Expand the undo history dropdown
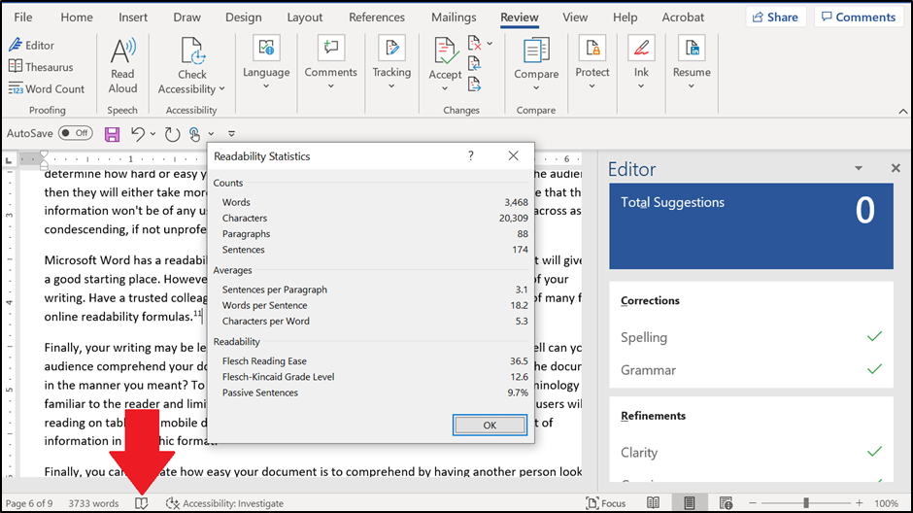Viewport: 913px width, 513px height. coord(152,134)
